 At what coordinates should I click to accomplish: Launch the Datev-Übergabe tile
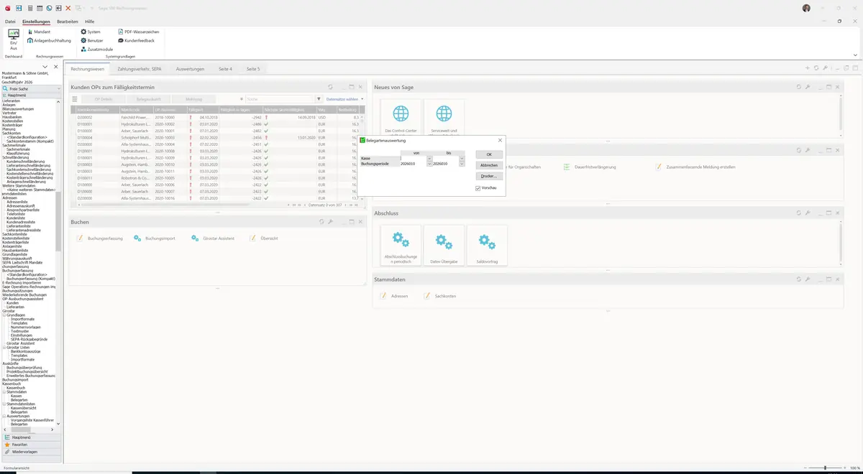tap(444, 246)
